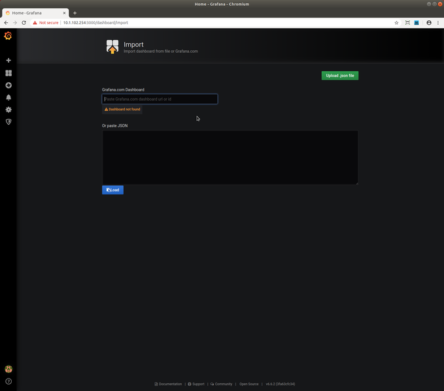Click the Import dashboard header icon
The height and width of the screenshot is (391, 444).
coord(112,46)
